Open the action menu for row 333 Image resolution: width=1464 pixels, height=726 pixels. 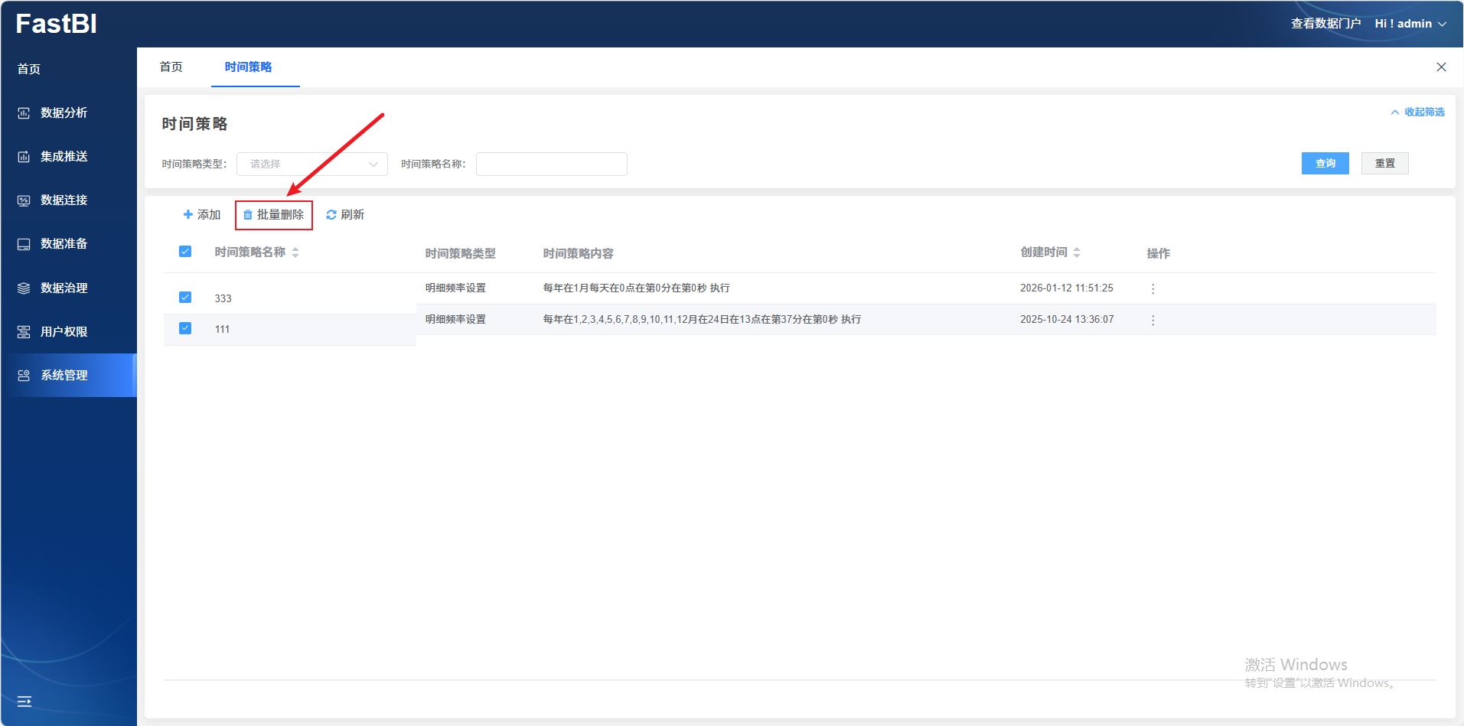(1153, 288)
